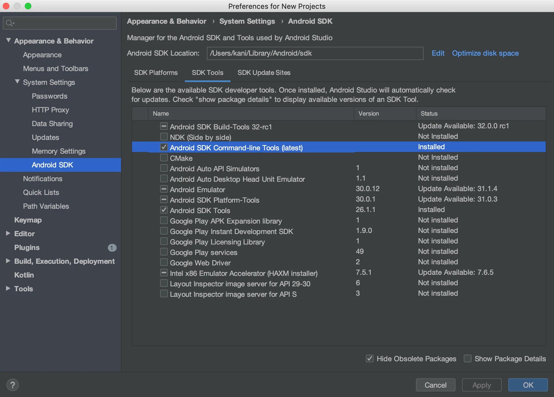Viewport: 554px width, 397px height.
Task: Select Android SDK in sidebar
Action: (x=61, y=165)
